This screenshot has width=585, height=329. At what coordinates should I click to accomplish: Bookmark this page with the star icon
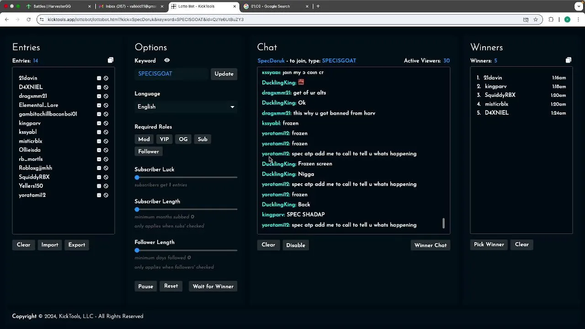pyautogui.click(x=536, y=20)
